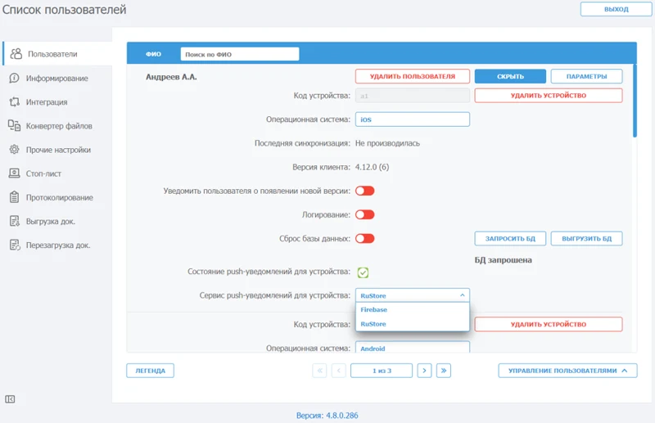The image size is (655, 423).
Task: Open Конвертер файлов section
Action: pos(59,126)
